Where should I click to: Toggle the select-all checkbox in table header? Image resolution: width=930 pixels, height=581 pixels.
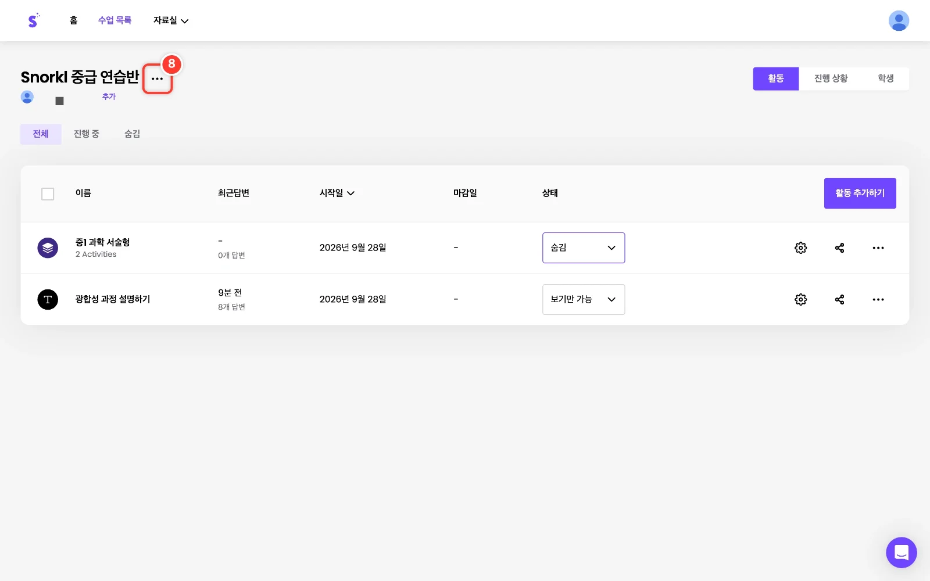48,194
